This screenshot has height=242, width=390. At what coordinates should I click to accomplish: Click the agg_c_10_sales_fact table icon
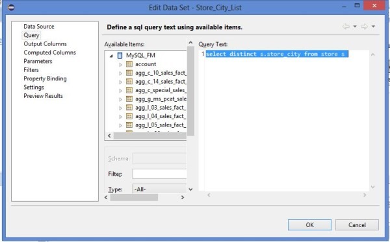click(129, 73)
